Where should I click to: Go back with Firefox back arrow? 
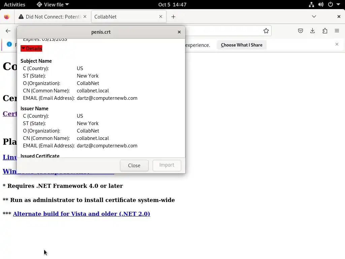click(8, 31)
